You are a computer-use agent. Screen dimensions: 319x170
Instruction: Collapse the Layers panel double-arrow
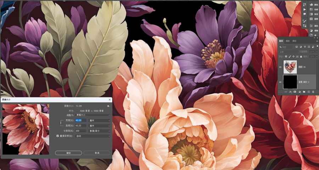314,38
